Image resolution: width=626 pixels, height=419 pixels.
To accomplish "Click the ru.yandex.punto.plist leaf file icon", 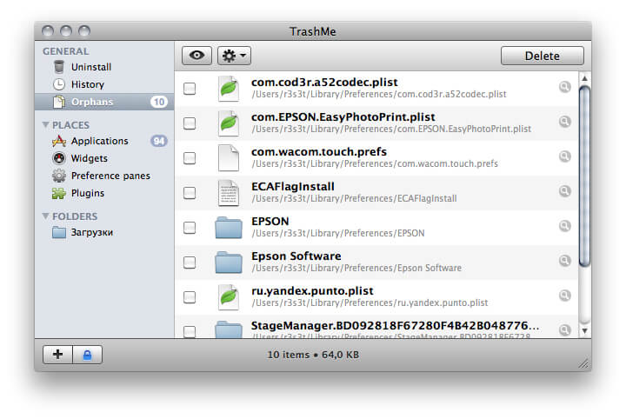I will (229, 297).
